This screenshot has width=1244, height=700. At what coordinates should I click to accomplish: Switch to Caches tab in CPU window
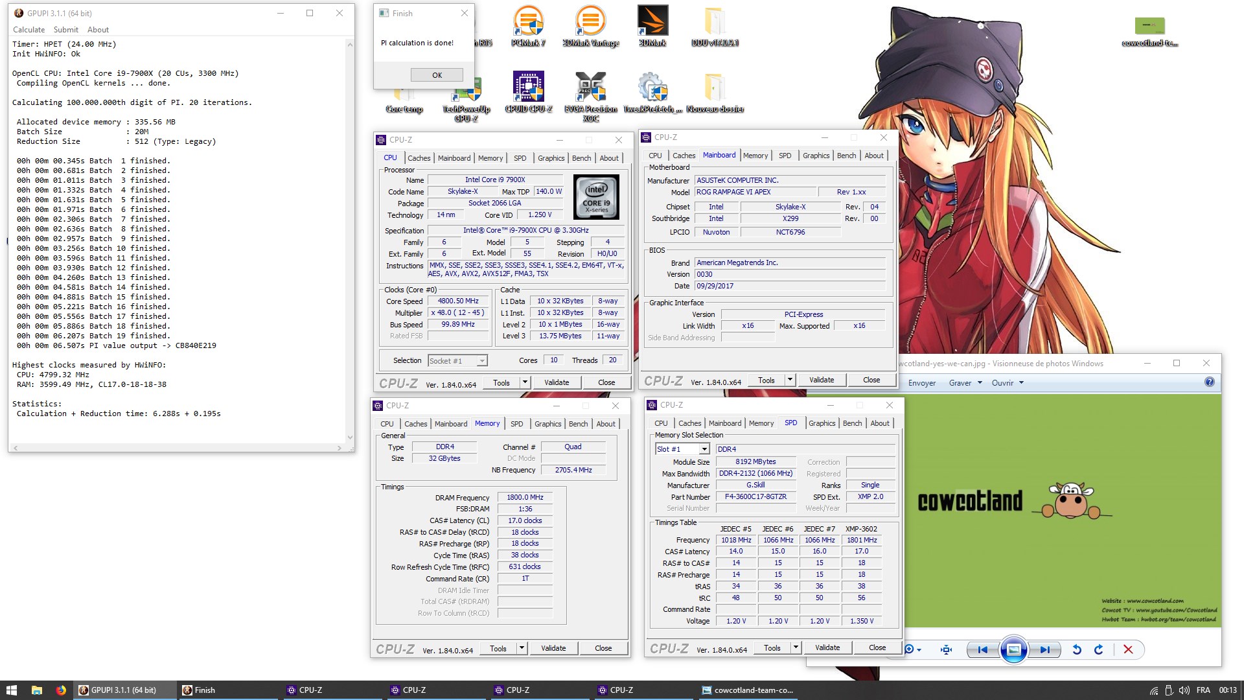[419, 158]
